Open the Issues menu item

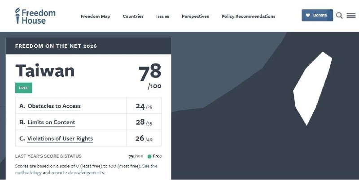pyautogui.click(x=162, y=17)
